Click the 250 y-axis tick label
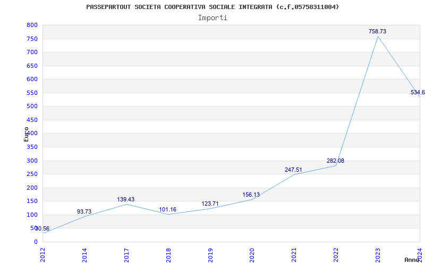 [32, 174]
